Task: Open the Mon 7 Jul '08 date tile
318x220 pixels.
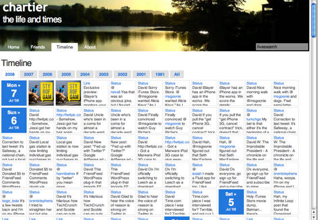Action: tap(14, 93)
